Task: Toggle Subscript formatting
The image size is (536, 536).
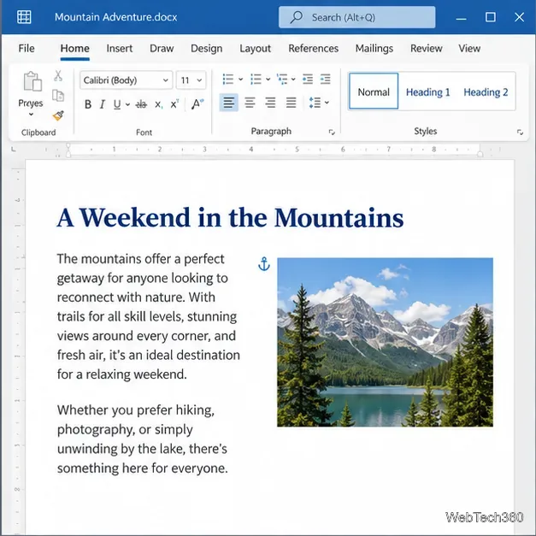Action: tap(158, 104)
